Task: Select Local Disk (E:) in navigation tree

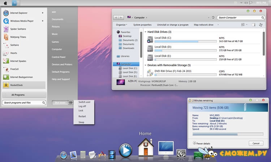Action: pos(130,76)
